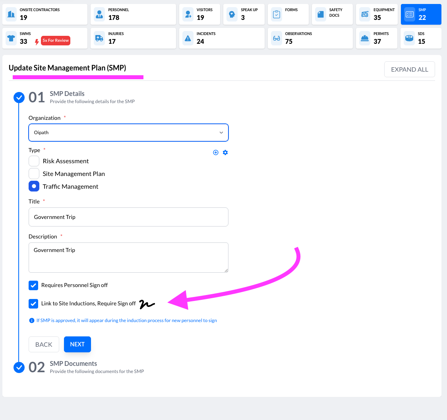This screenshot has height=420, width=447.
Task: Select the Risk Assessment type option
Action: 34,161
